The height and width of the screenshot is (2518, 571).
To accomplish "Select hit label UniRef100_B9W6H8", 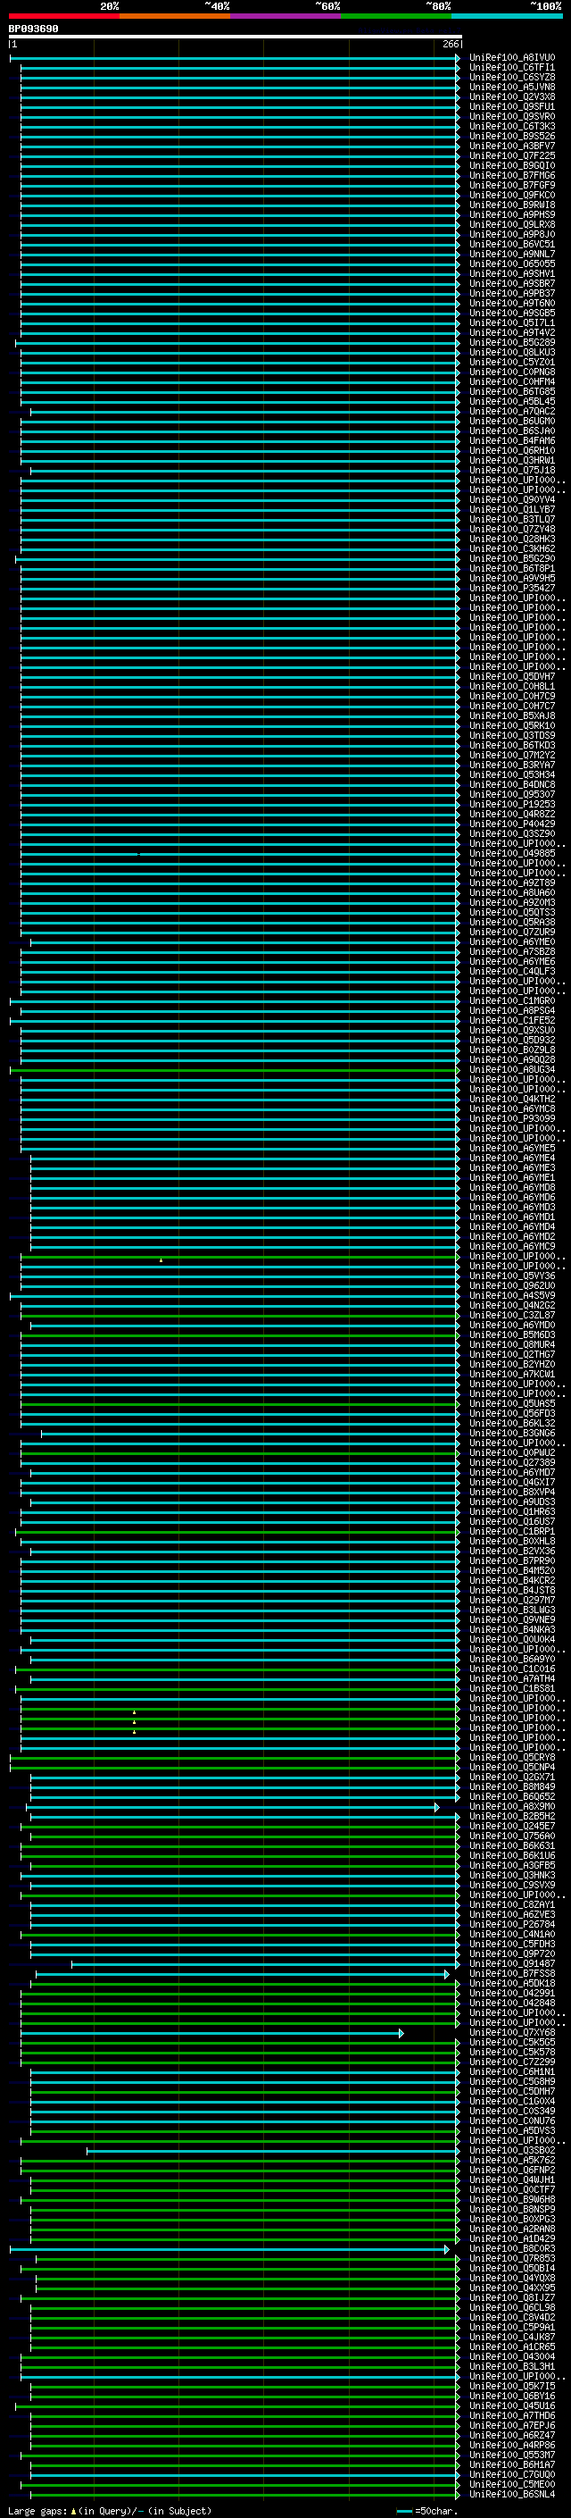I will pyautogui.click(x=512, y=2199).
